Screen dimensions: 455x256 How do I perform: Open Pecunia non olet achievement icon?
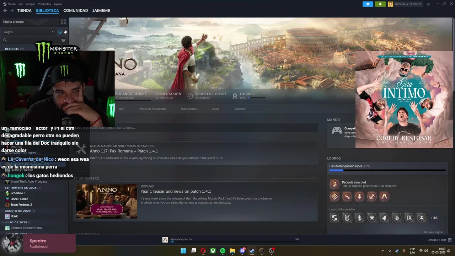coord(334,184)
